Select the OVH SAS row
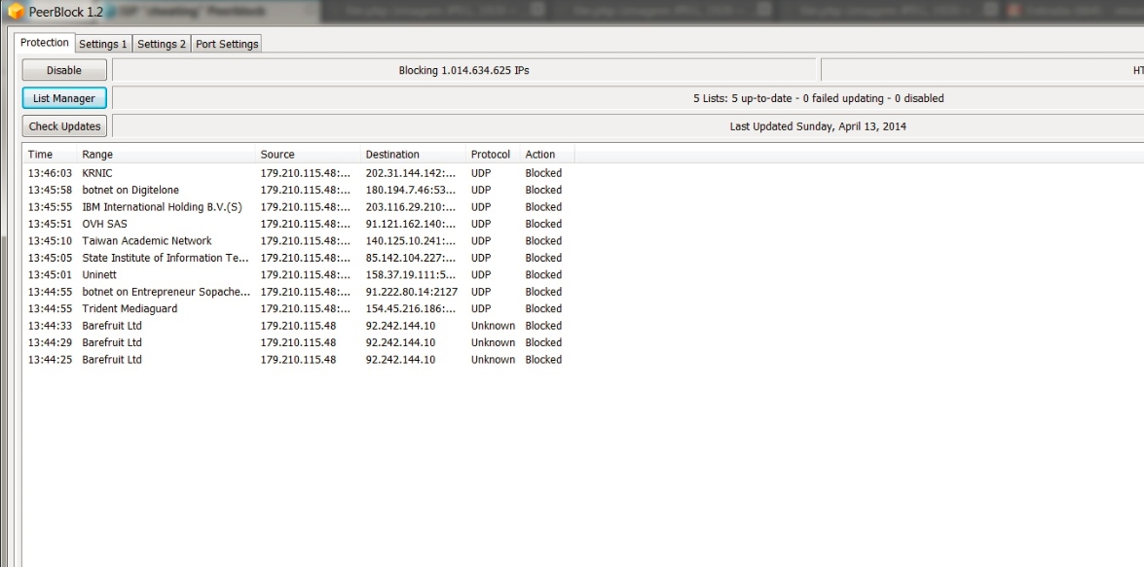This screenshot has height=567, width=1144. click(298, 224)
